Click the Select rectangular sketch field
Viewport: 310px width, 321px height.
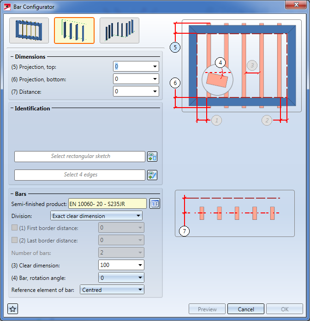tap(80, 157)
